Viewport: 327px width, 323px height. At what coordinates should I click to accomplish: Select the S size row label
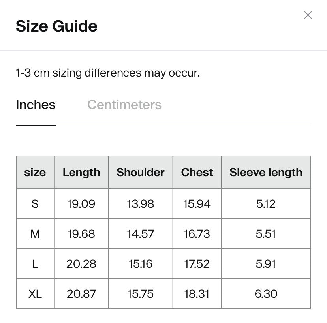tap(35, 204)
